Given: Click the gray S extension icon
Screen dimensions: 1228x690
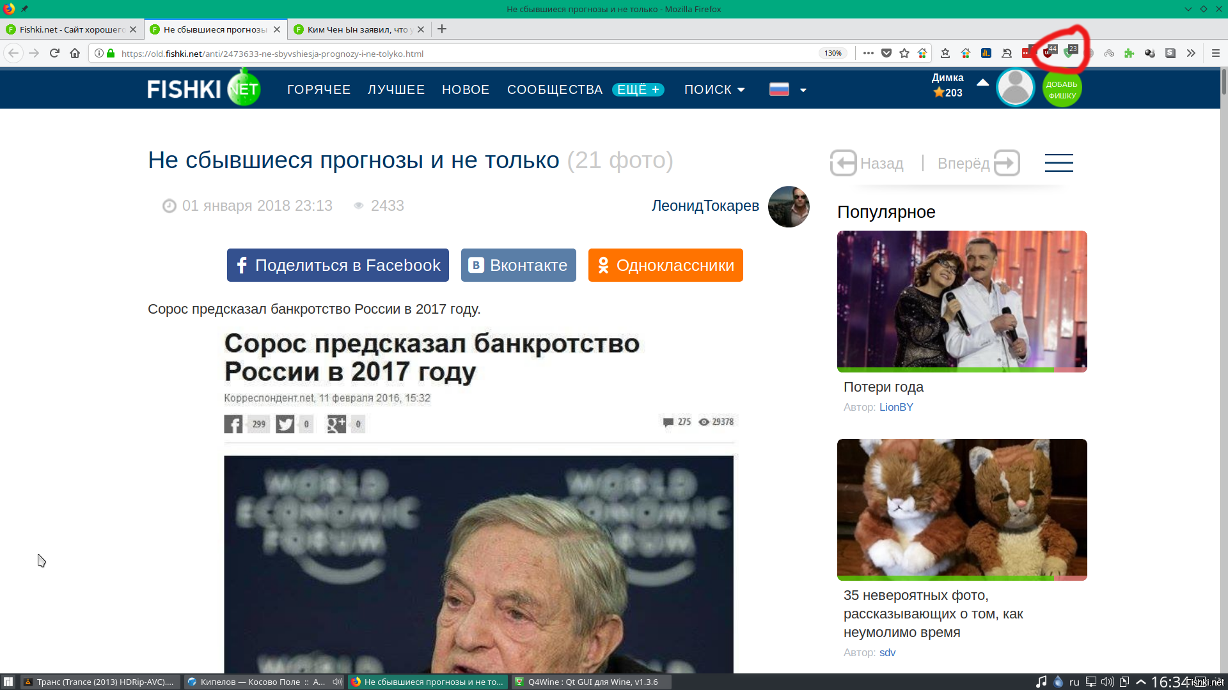Looking at the screenshot, I should [x=1170, y=53].
